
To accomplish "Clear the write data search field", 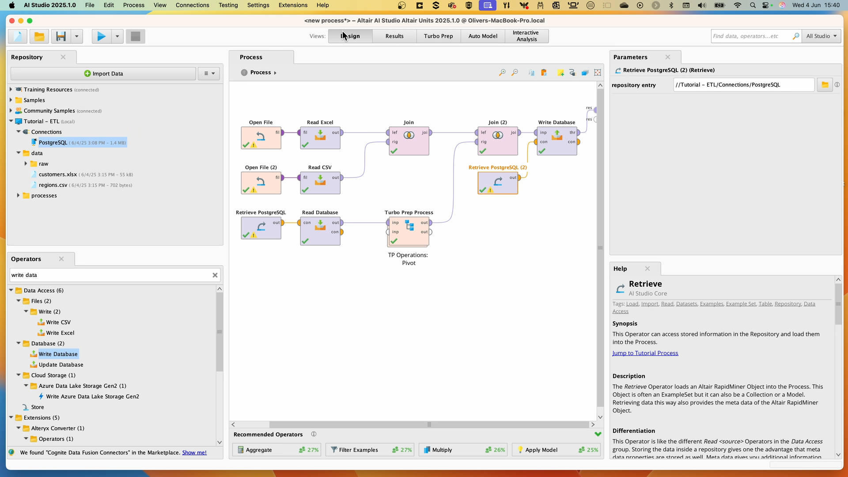I will point(215,275).
